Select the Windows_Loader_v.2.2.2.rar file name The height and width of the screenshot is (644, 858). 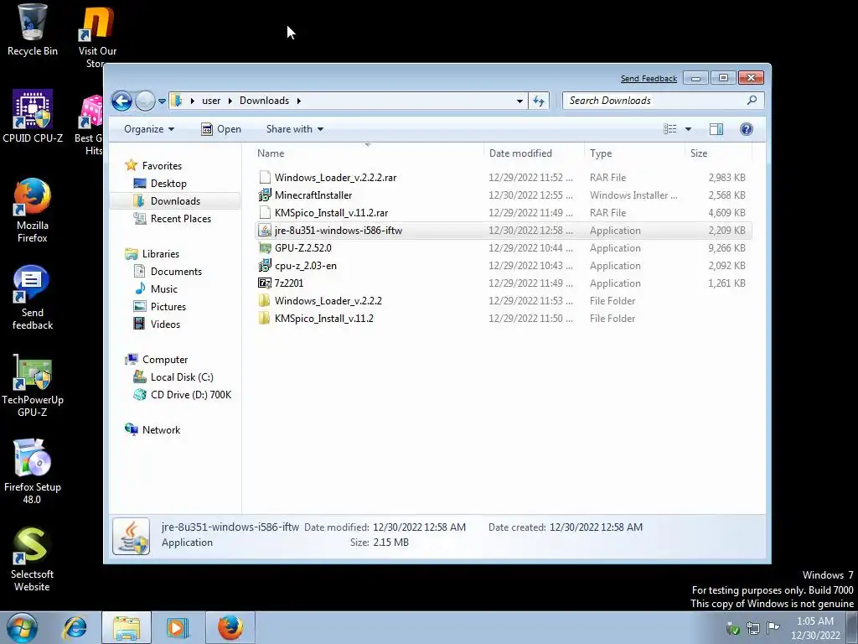(335, 178)
